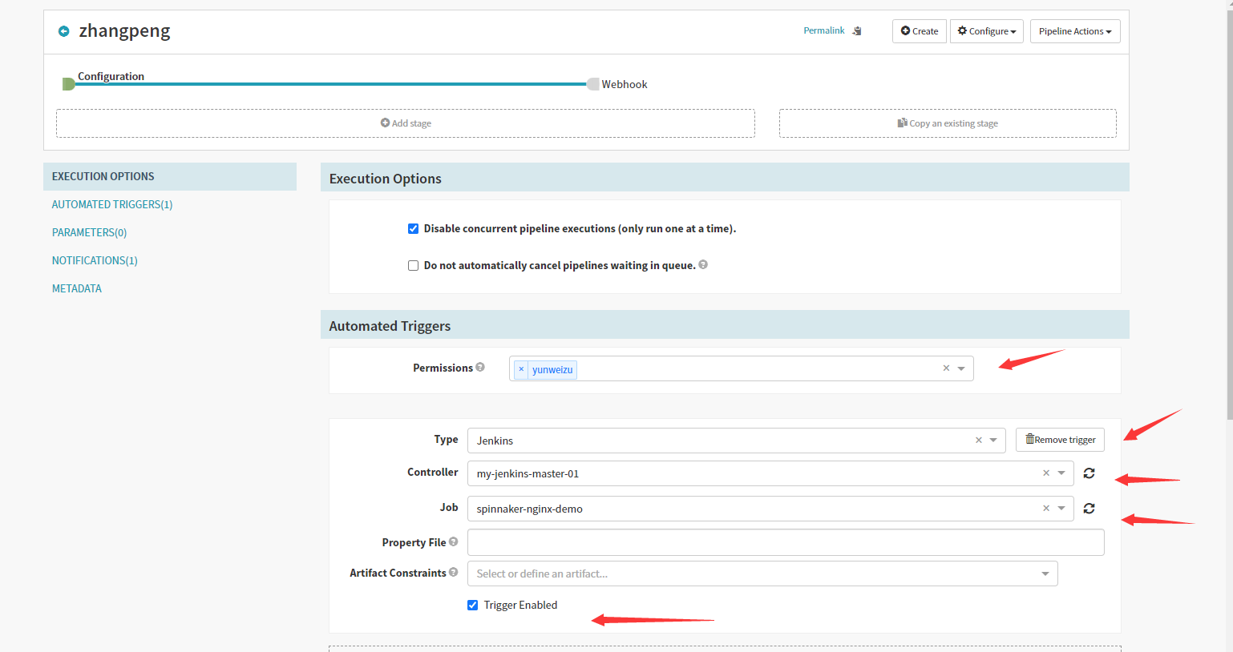
Task: Clear all values in Permissions field
Action: (x=946, y=368)
